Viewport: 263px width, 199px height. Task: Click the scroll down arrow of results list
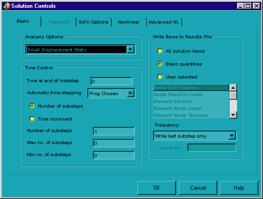point(233,115)
